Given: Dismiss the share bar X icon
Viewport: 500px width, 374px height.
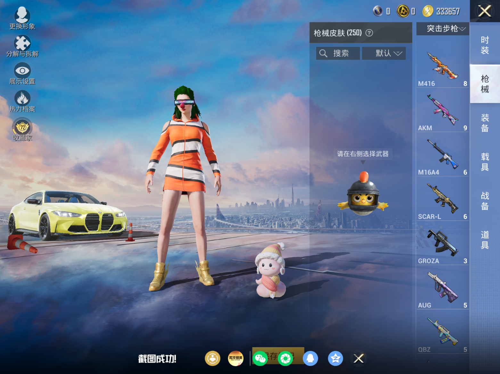Looking at the screenshot, I should (x=358, y=358).
